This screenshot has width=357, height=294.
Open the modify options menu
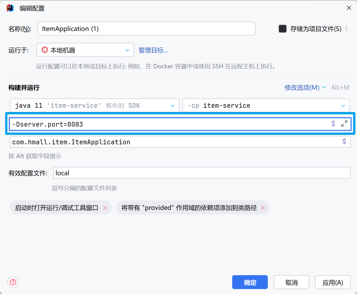[305, 87]
